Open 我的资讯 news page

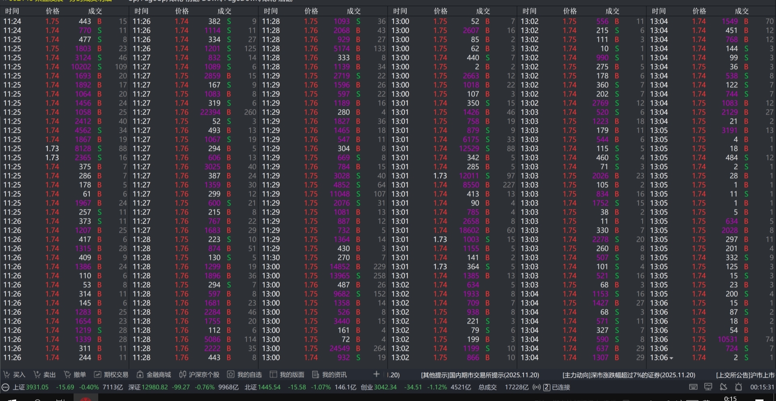[329, 375]
